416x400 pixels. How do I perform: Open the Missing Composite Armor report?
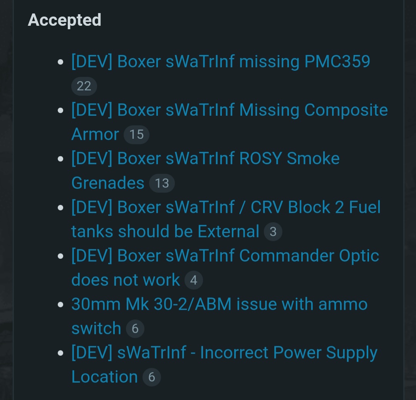tap(229, 110)
